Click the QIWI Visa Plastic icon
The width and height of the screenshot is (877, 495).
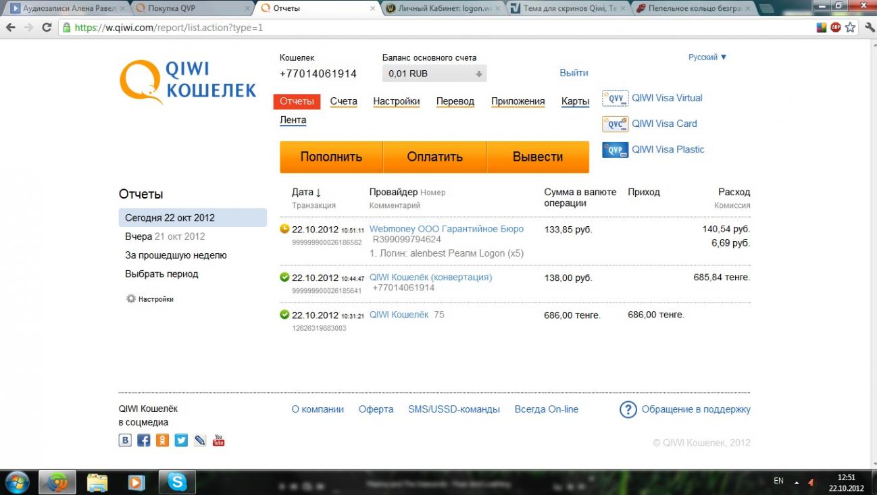coord(615,150)
